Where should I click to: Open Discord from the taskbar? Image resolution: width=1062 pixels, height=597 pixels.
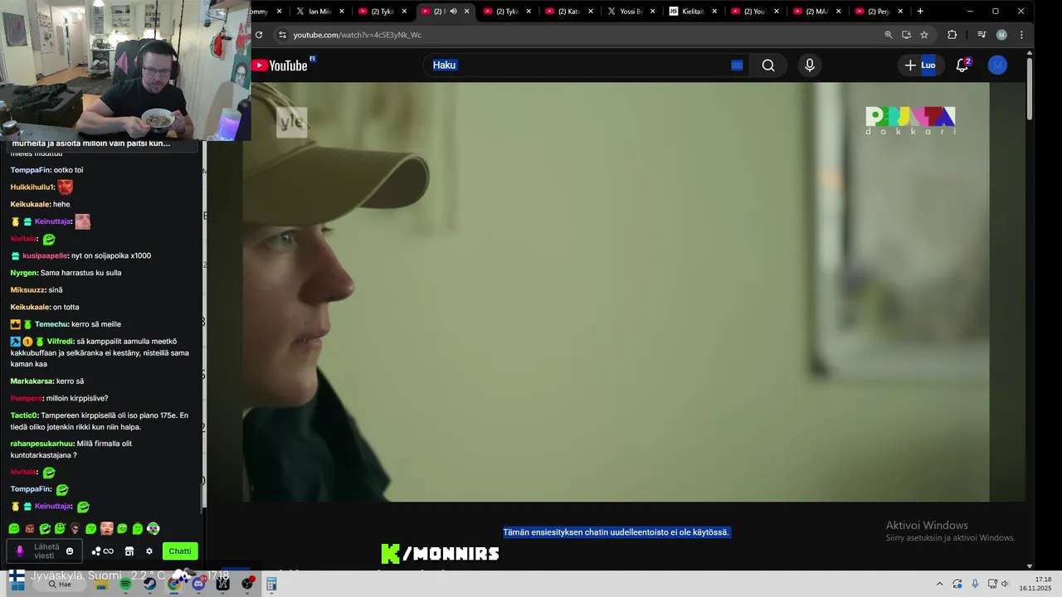(199, 585)
